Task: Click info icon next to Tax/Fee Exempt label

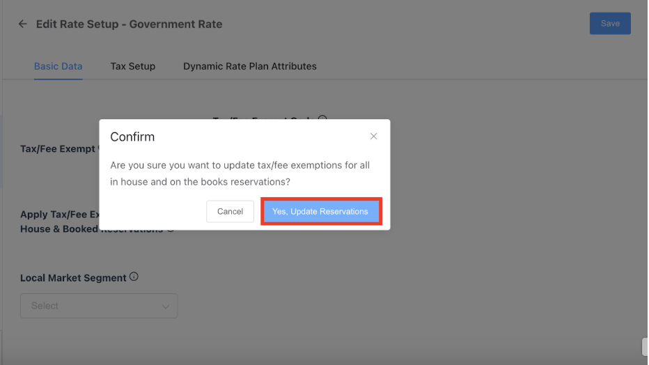Action: tap(98, 148)
